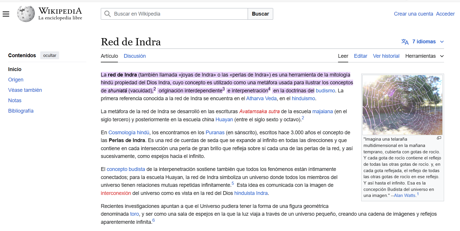Click the Acceder login link
The width and height of the screenshot is (460, 231).
pyautogui.click(x=445, y=14)
